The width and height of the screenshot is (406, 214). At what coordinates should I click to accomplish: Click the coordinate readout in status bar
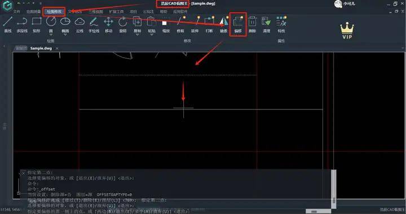tap(10, 209)
